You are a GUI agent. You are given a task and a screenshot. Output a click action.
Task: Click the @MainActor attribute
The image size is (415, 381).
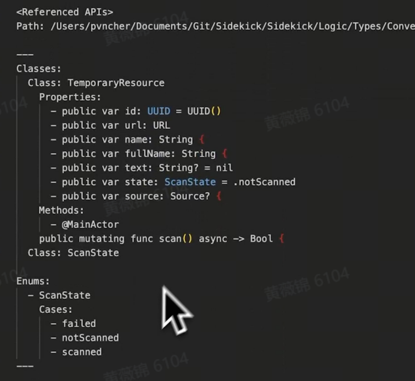click(x=90, y=225)
